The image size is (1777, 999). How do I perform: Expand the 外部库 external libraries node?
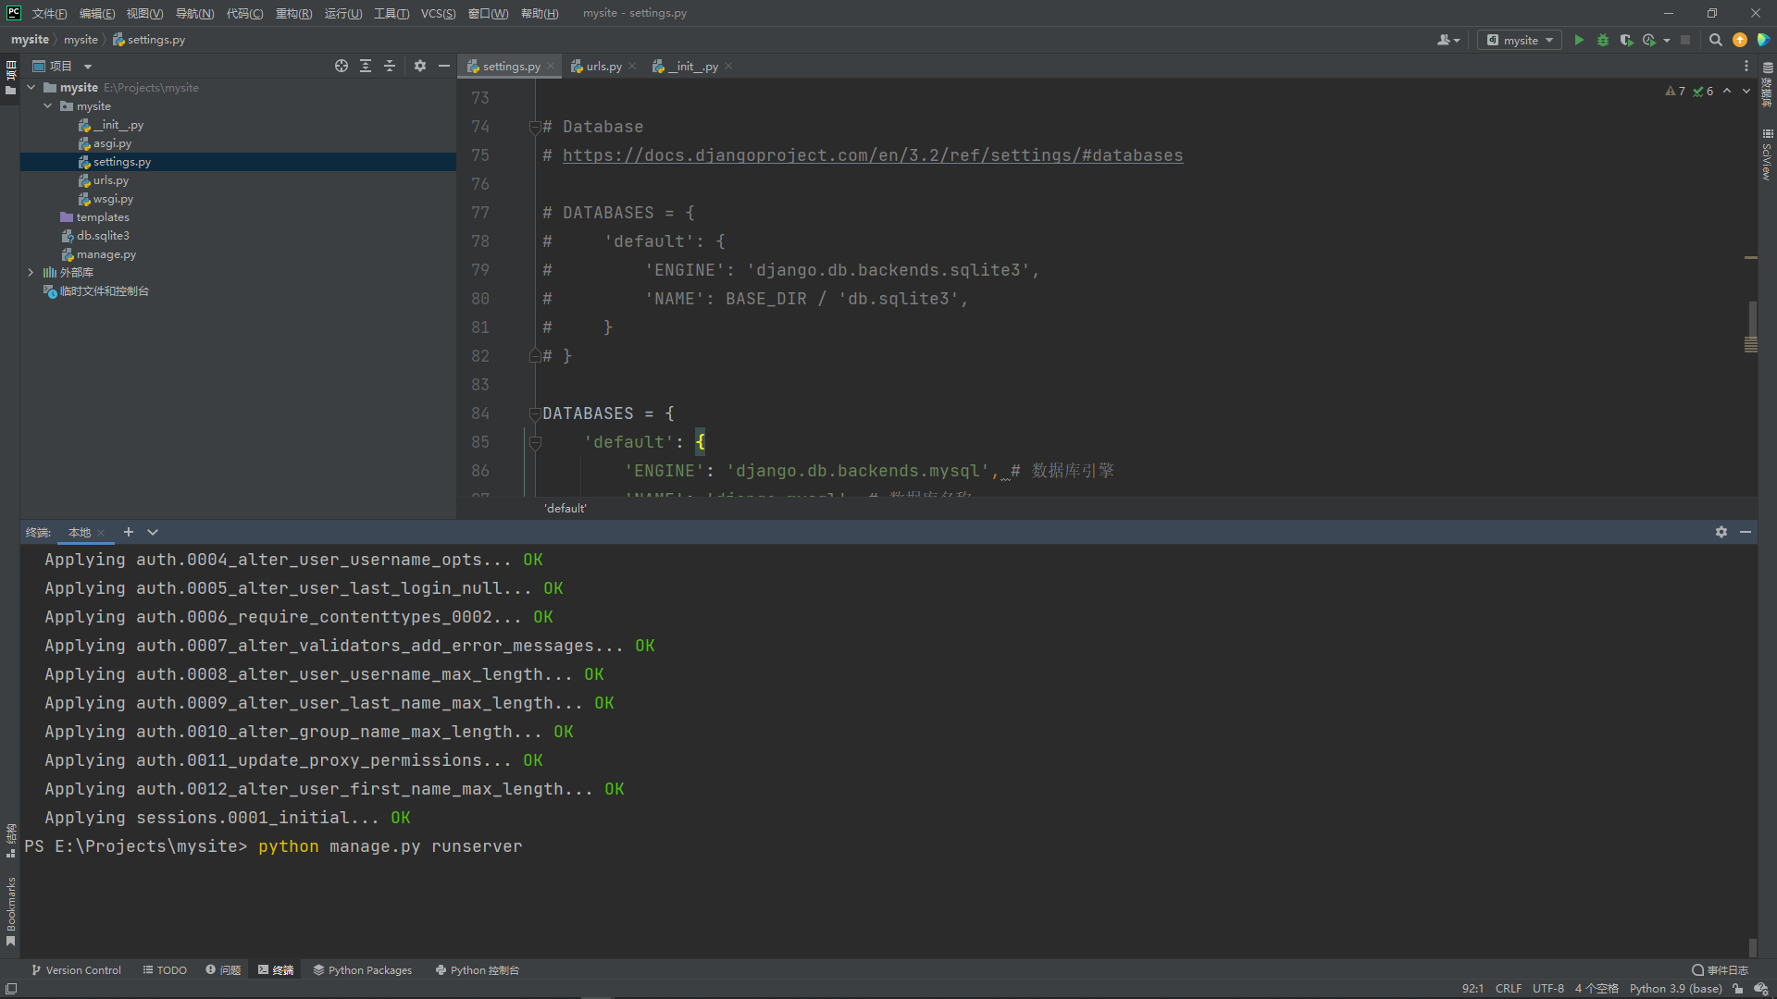click(x=31, y=272)
